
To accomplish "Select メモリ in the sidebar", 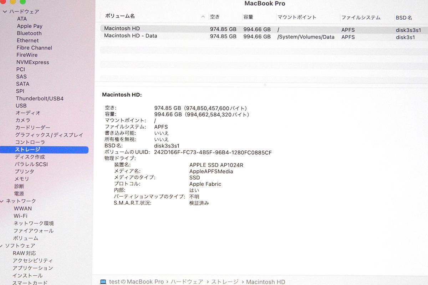I will click(x=22, y=179).
